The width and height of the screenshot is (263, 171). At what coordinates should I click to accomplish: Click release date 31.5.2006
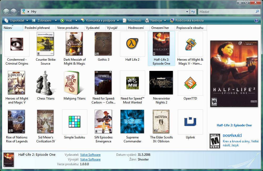(x=144, y=155)
